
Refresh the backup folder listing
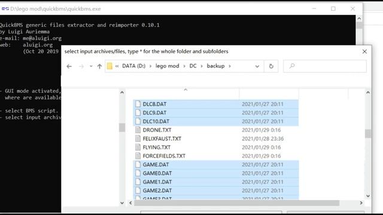(271, 66)
